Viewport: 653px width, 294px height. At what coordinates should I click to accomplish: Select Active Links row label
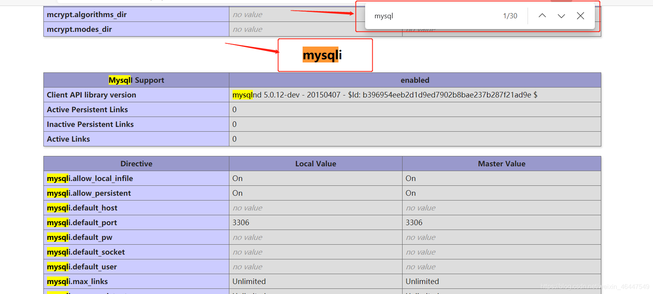point(68,139)
